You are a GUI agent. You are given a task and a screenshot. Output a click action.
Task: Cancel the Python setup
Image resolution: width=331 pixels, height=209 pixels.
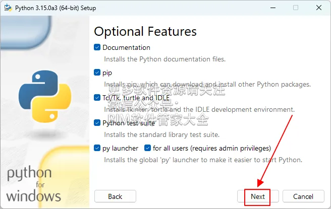(303, 196)
